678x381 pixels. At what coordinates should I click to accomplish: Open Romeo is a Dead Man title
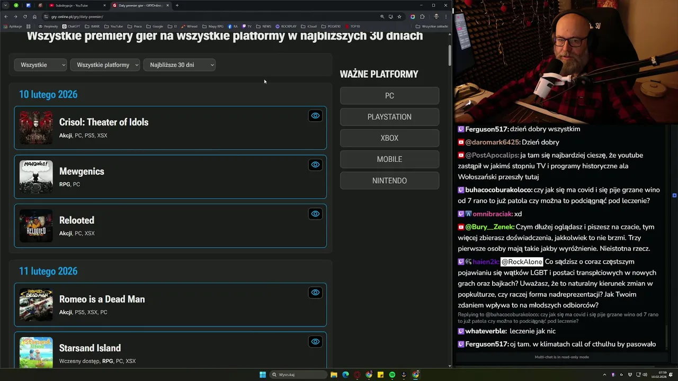pyautogui.click(x=102, y=299)
